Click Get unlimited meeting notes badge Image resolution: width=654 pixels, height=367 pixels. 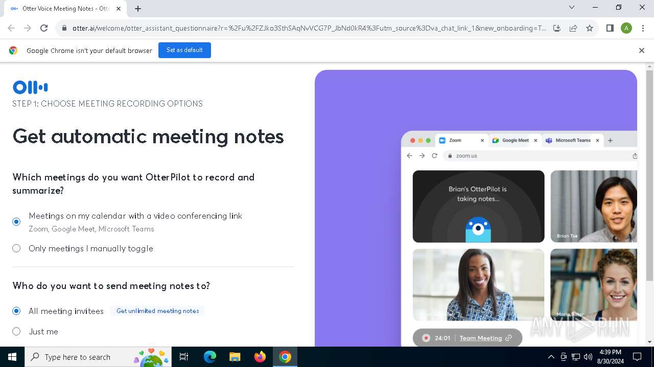pyautogui.click(x=157, y=311)
